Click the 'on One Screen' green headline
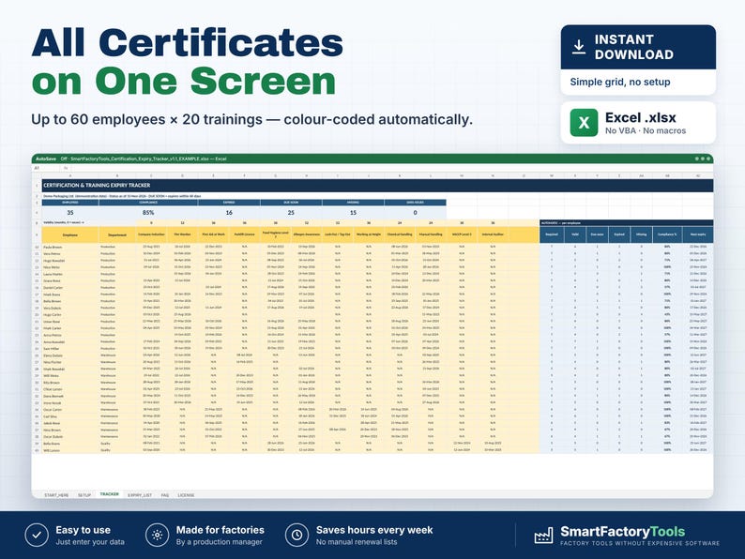 tap(184, 82)
